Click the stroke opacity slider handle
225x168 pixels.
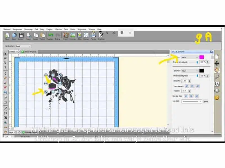point(197,76)
